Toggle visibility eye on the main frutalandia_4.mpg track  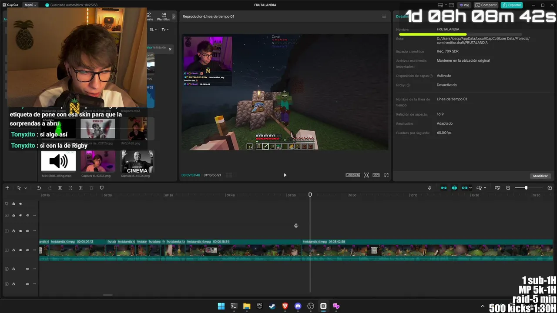point(20,250)
